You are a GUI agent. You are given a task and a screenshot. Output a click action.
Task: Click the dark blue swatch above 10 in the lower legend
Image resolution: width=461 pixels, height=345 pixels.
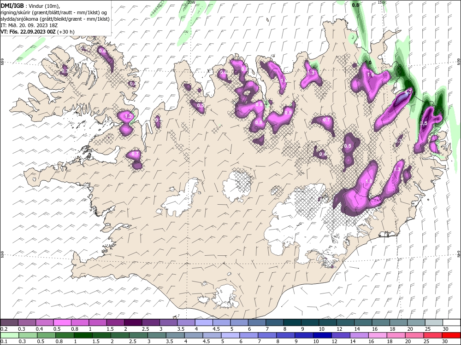[322, 335]
